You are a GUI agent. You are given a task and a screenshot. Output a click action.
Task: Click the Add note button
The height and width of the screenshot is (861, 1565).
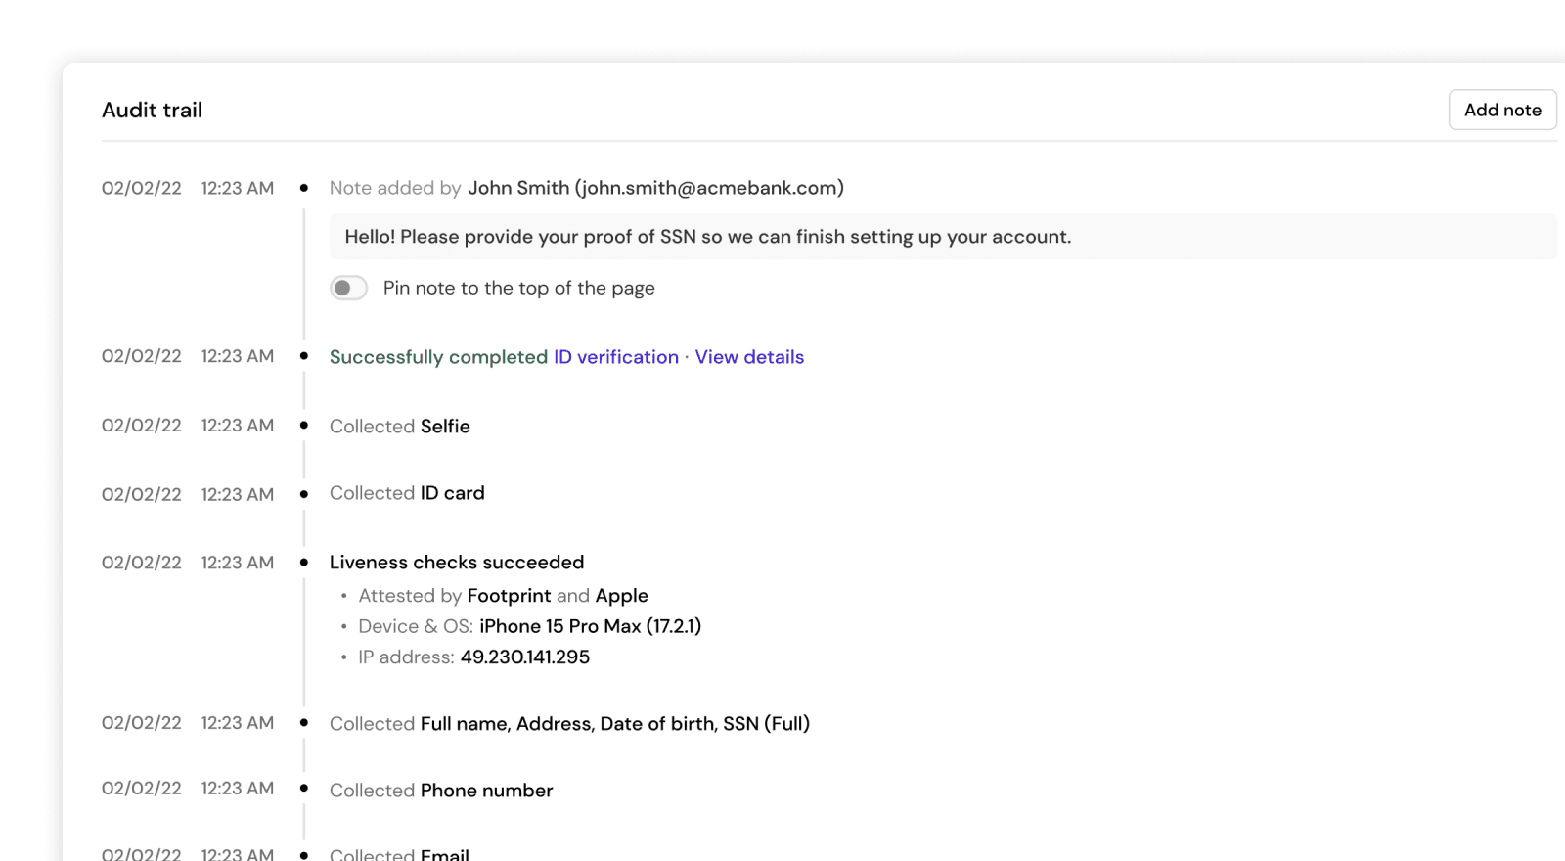click(x=1502, y=110)
